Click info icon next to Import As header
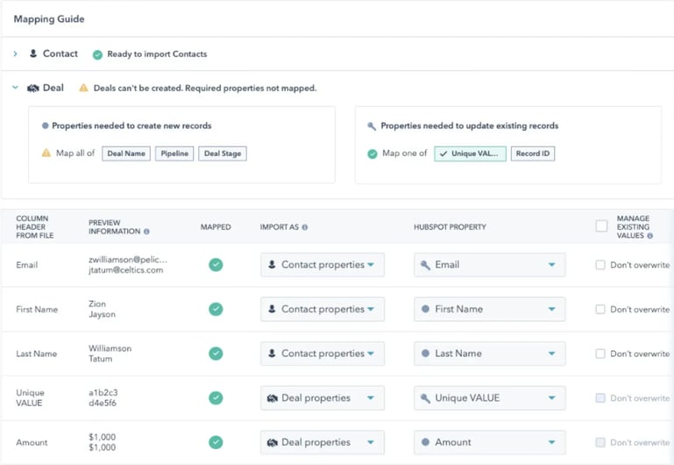Viewport: 674px width, 465px height. tap(305, 227)
